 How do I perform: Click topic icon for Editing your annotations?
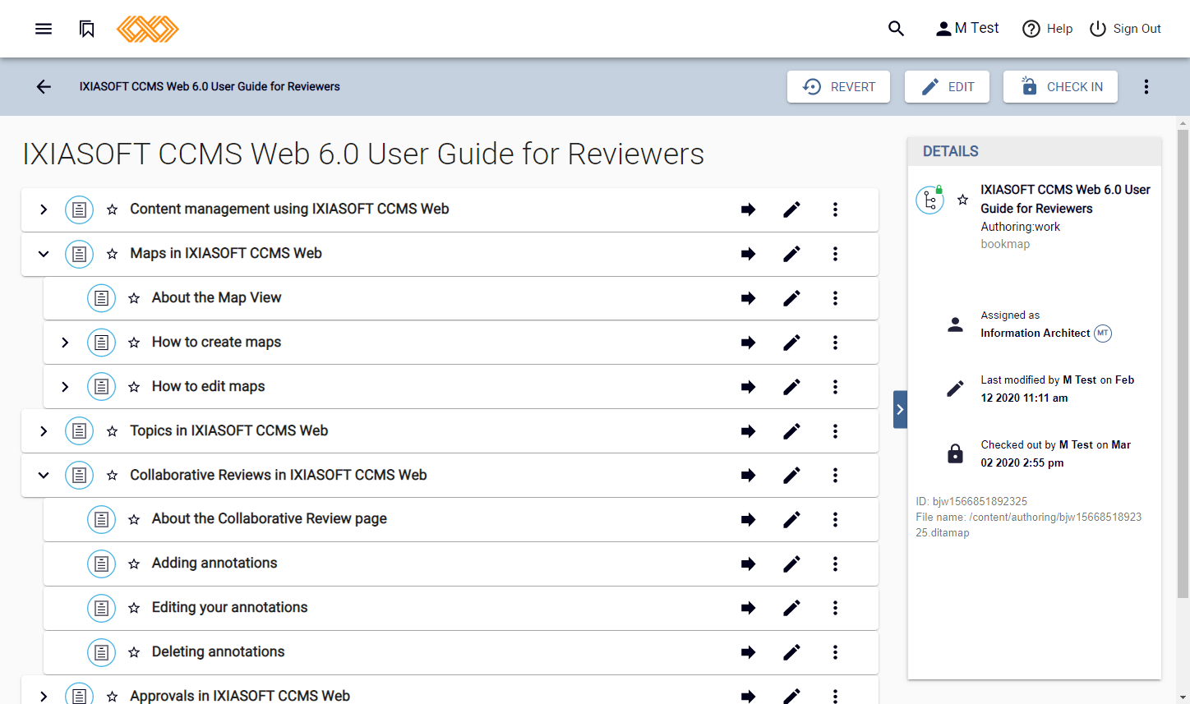(101, 608)
